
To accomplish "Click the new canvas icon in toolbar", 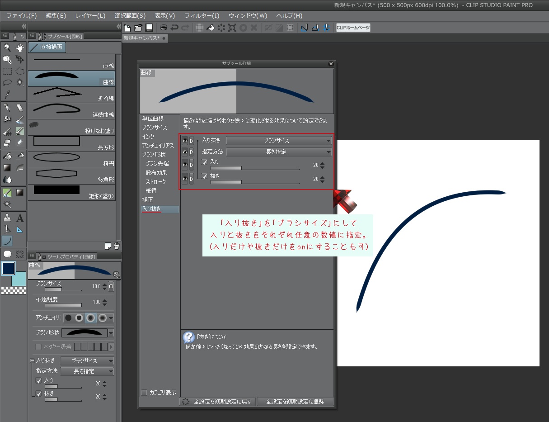I will (128, 28).
